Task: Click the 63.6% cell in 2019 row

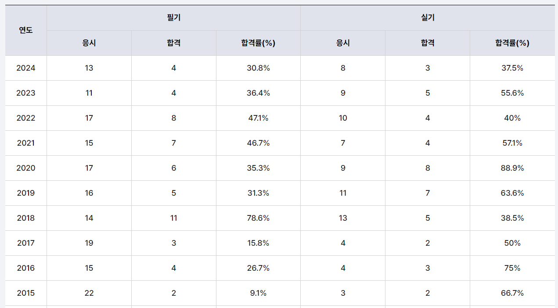Action: (512, 193)
